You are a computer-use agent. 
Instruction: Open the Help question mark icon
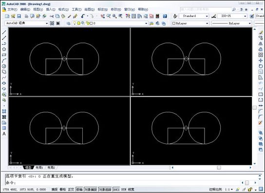[x=165, y=16]
